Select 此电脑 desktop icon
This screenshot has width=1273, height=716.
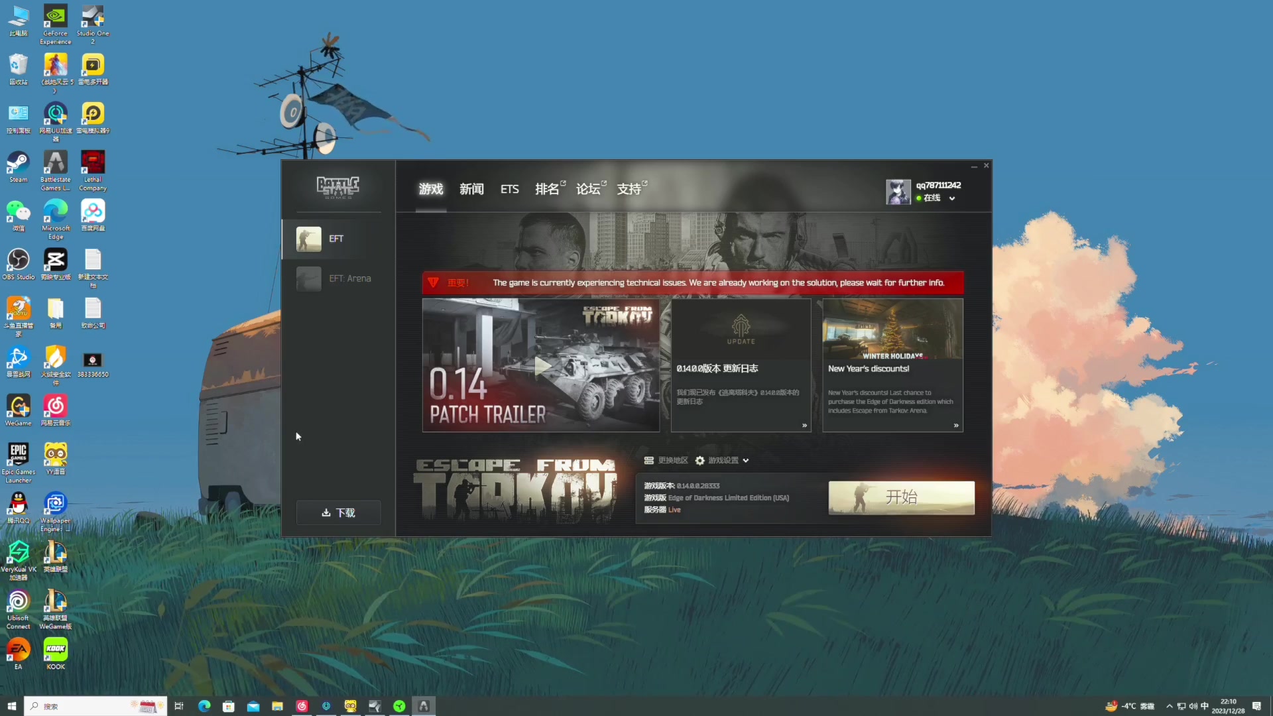pyautogui.click(x=19, y=21)
